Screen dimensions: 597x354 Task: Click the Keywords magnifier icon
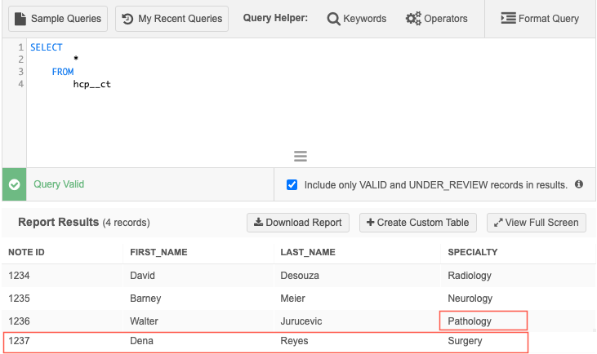pos(333,19)
